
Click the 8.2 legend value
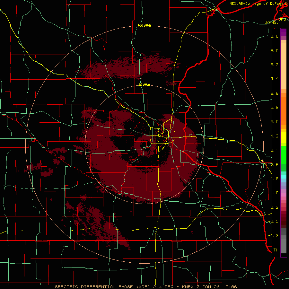point(275,65)
